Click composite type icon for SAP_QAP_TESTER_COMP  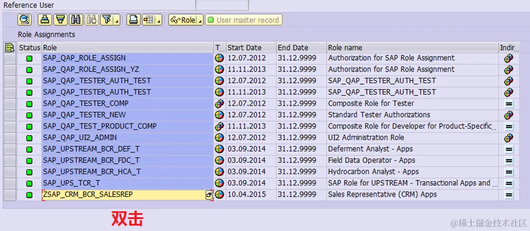[219, 103]
